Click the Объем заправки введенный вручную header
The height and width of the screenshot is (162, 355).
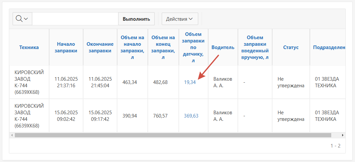(255, 47)
